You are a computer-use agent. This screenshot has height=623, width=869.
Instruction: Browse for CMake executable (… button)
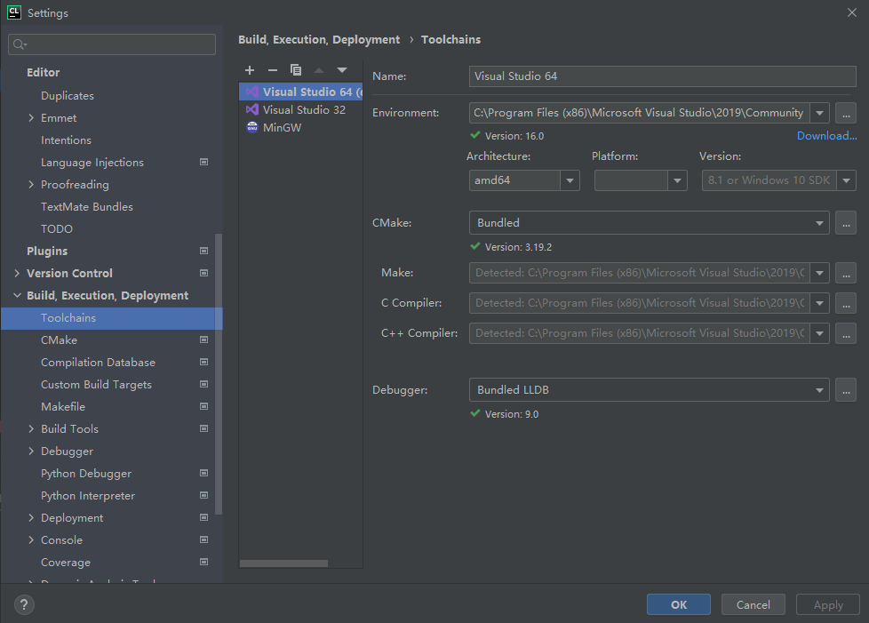click(846, 223)
